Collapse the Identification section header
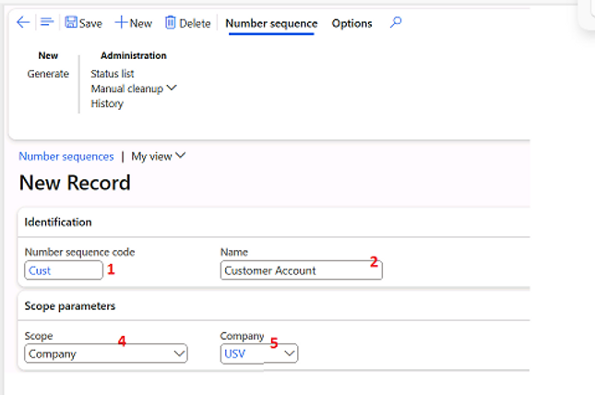The width and height of the screenshot is (595, 395). 57,222
